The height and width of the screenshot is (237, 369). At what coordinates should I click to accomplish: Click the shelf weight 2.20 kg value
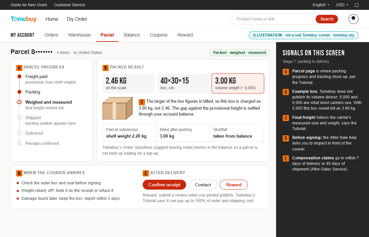126,136
